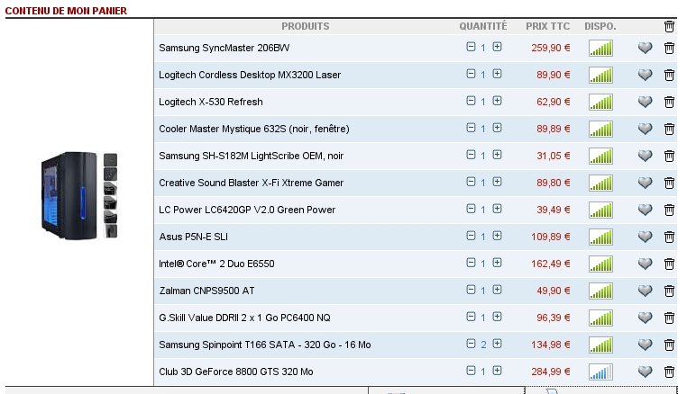Viewport: 687px width, 394px height.
Task: Heart the Club 3D GeForce 8800 GTS
Action: (645, 372)
